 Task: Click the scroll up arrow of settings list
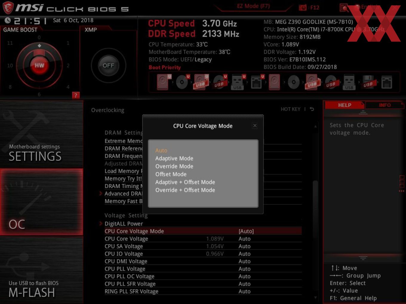(x=316, y=126)
